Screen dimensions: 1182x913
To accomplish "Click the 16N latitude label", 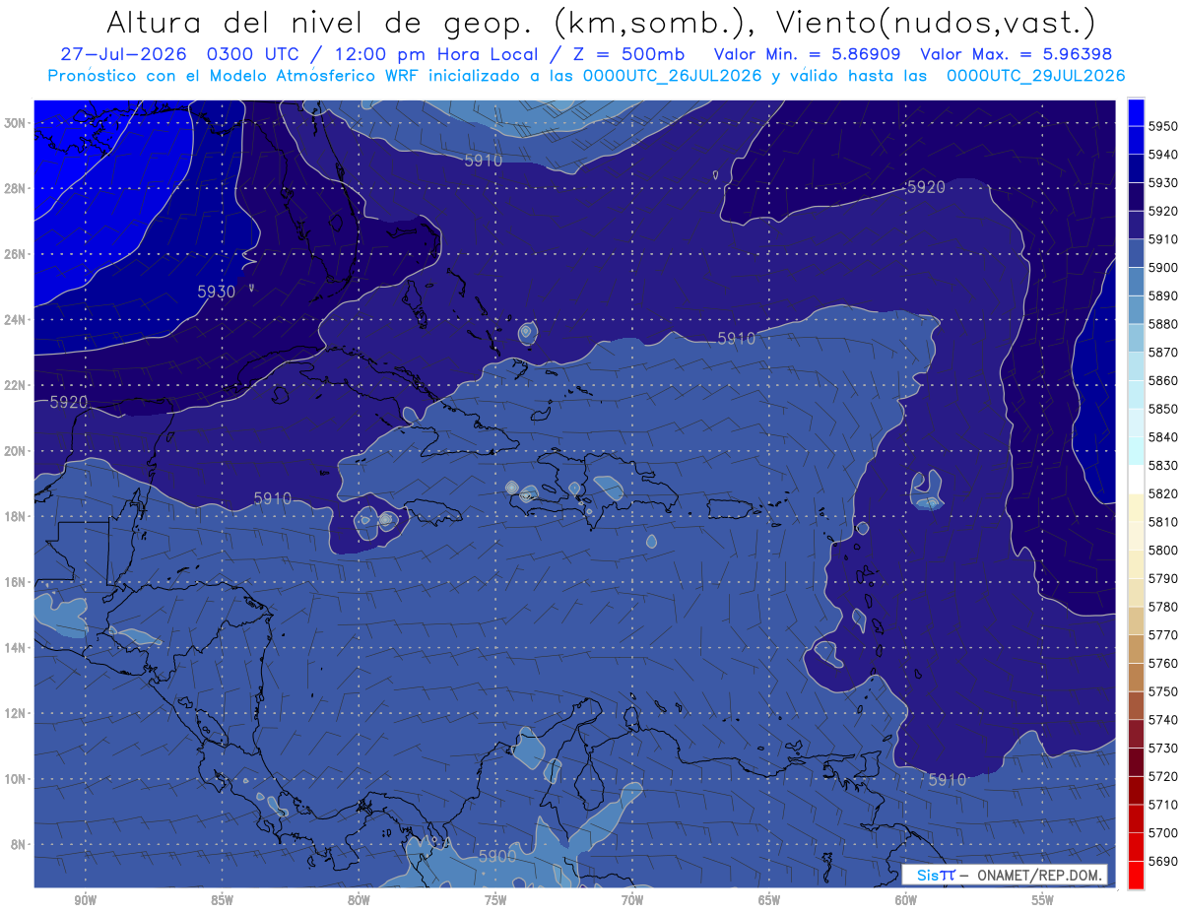I will (16, 582).
